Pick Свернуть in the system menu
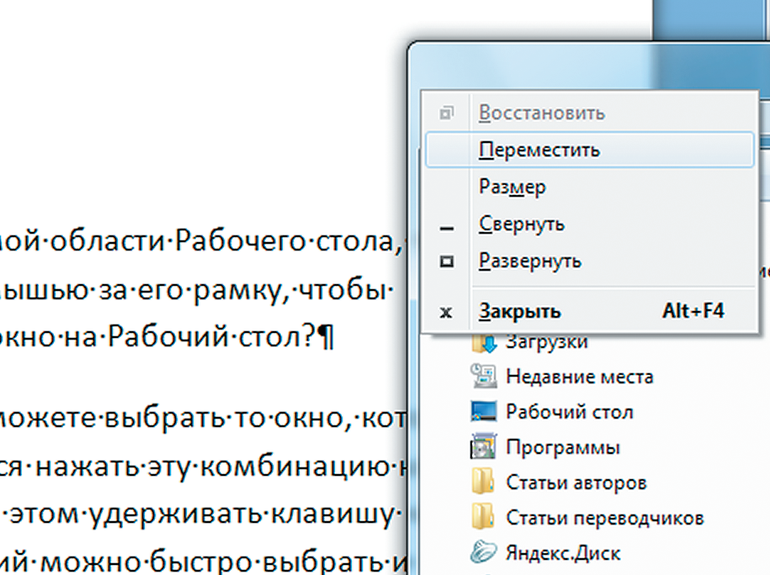770x575 pixels. coord(522,224)
